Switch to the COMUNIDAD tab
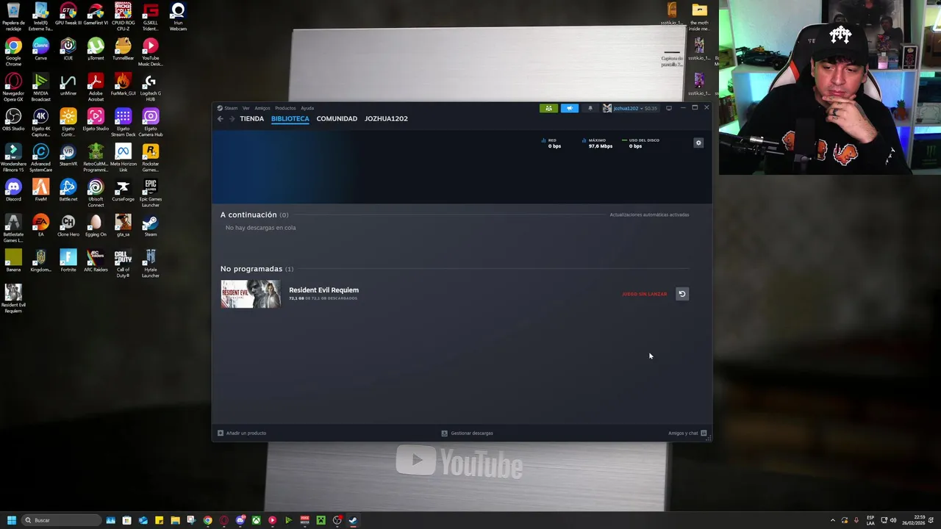 337,118
